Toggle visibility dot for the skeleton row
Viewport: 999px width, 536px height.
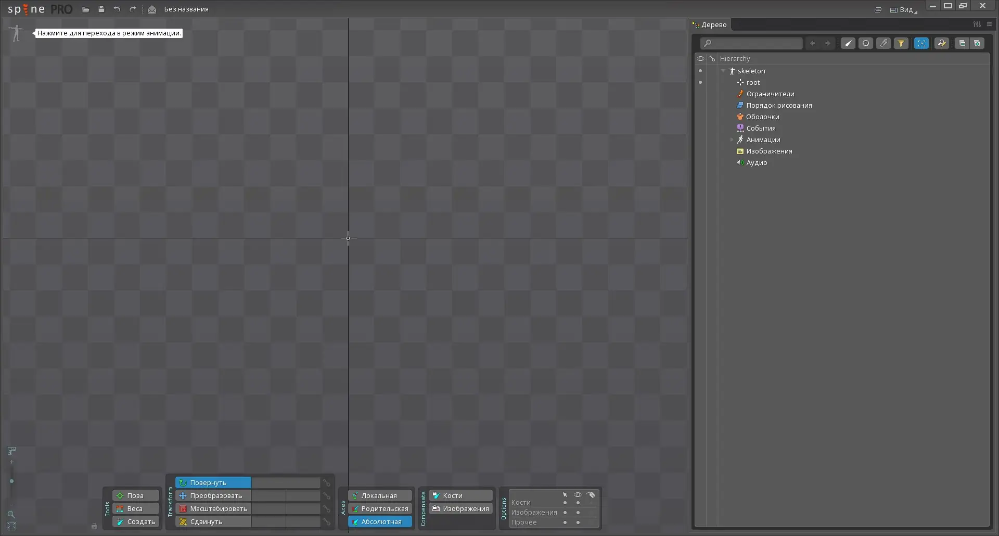(700, 71)
